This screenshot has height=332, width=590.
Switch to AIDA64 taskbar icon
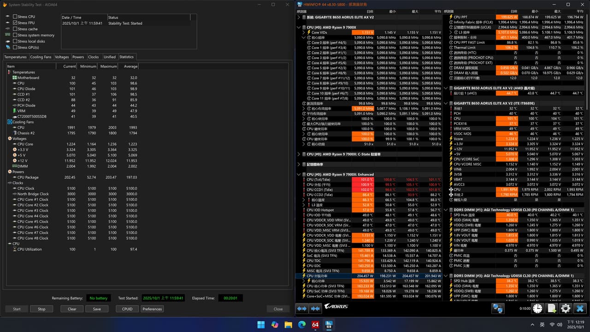[316, 325]
